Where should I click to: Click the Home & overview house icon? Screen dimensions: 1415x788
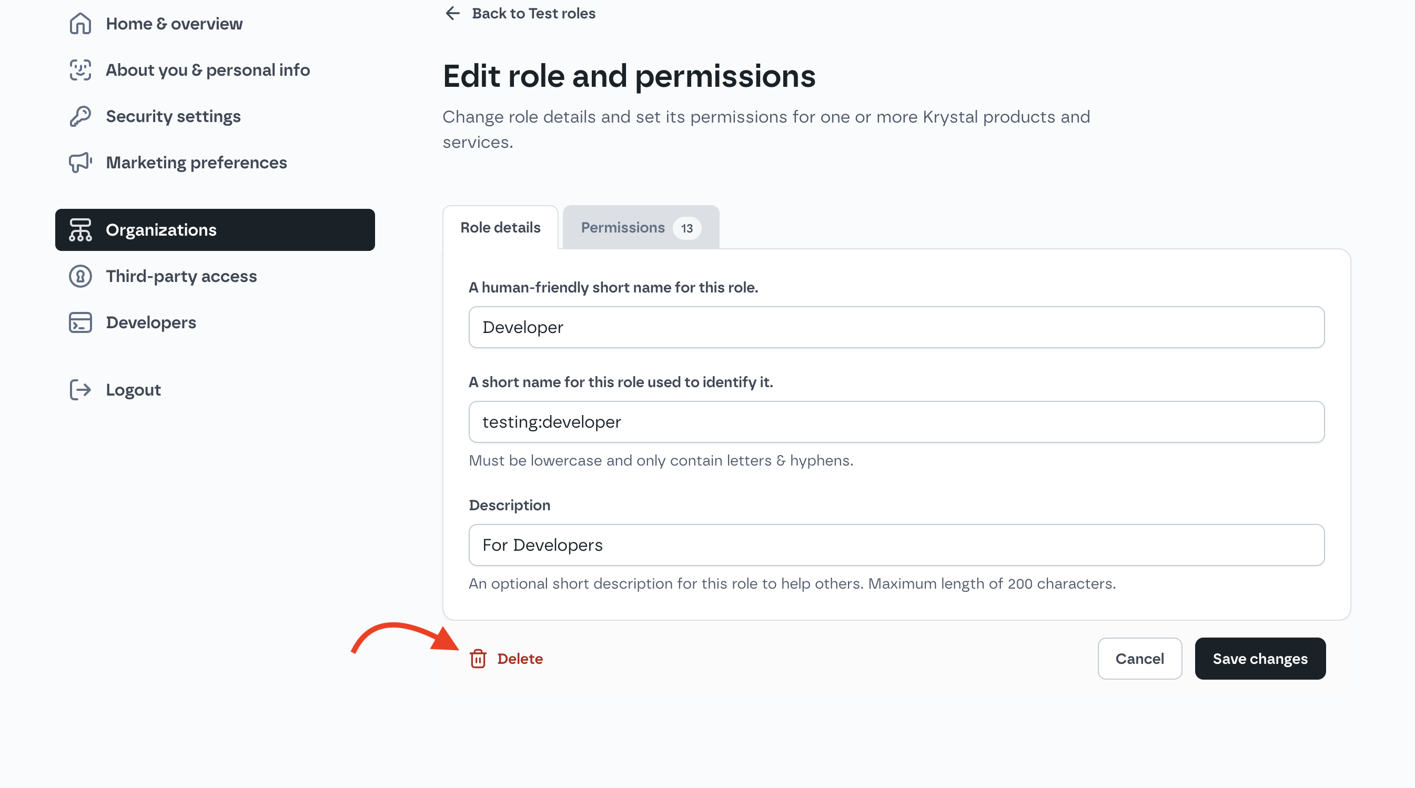(80, 24)
